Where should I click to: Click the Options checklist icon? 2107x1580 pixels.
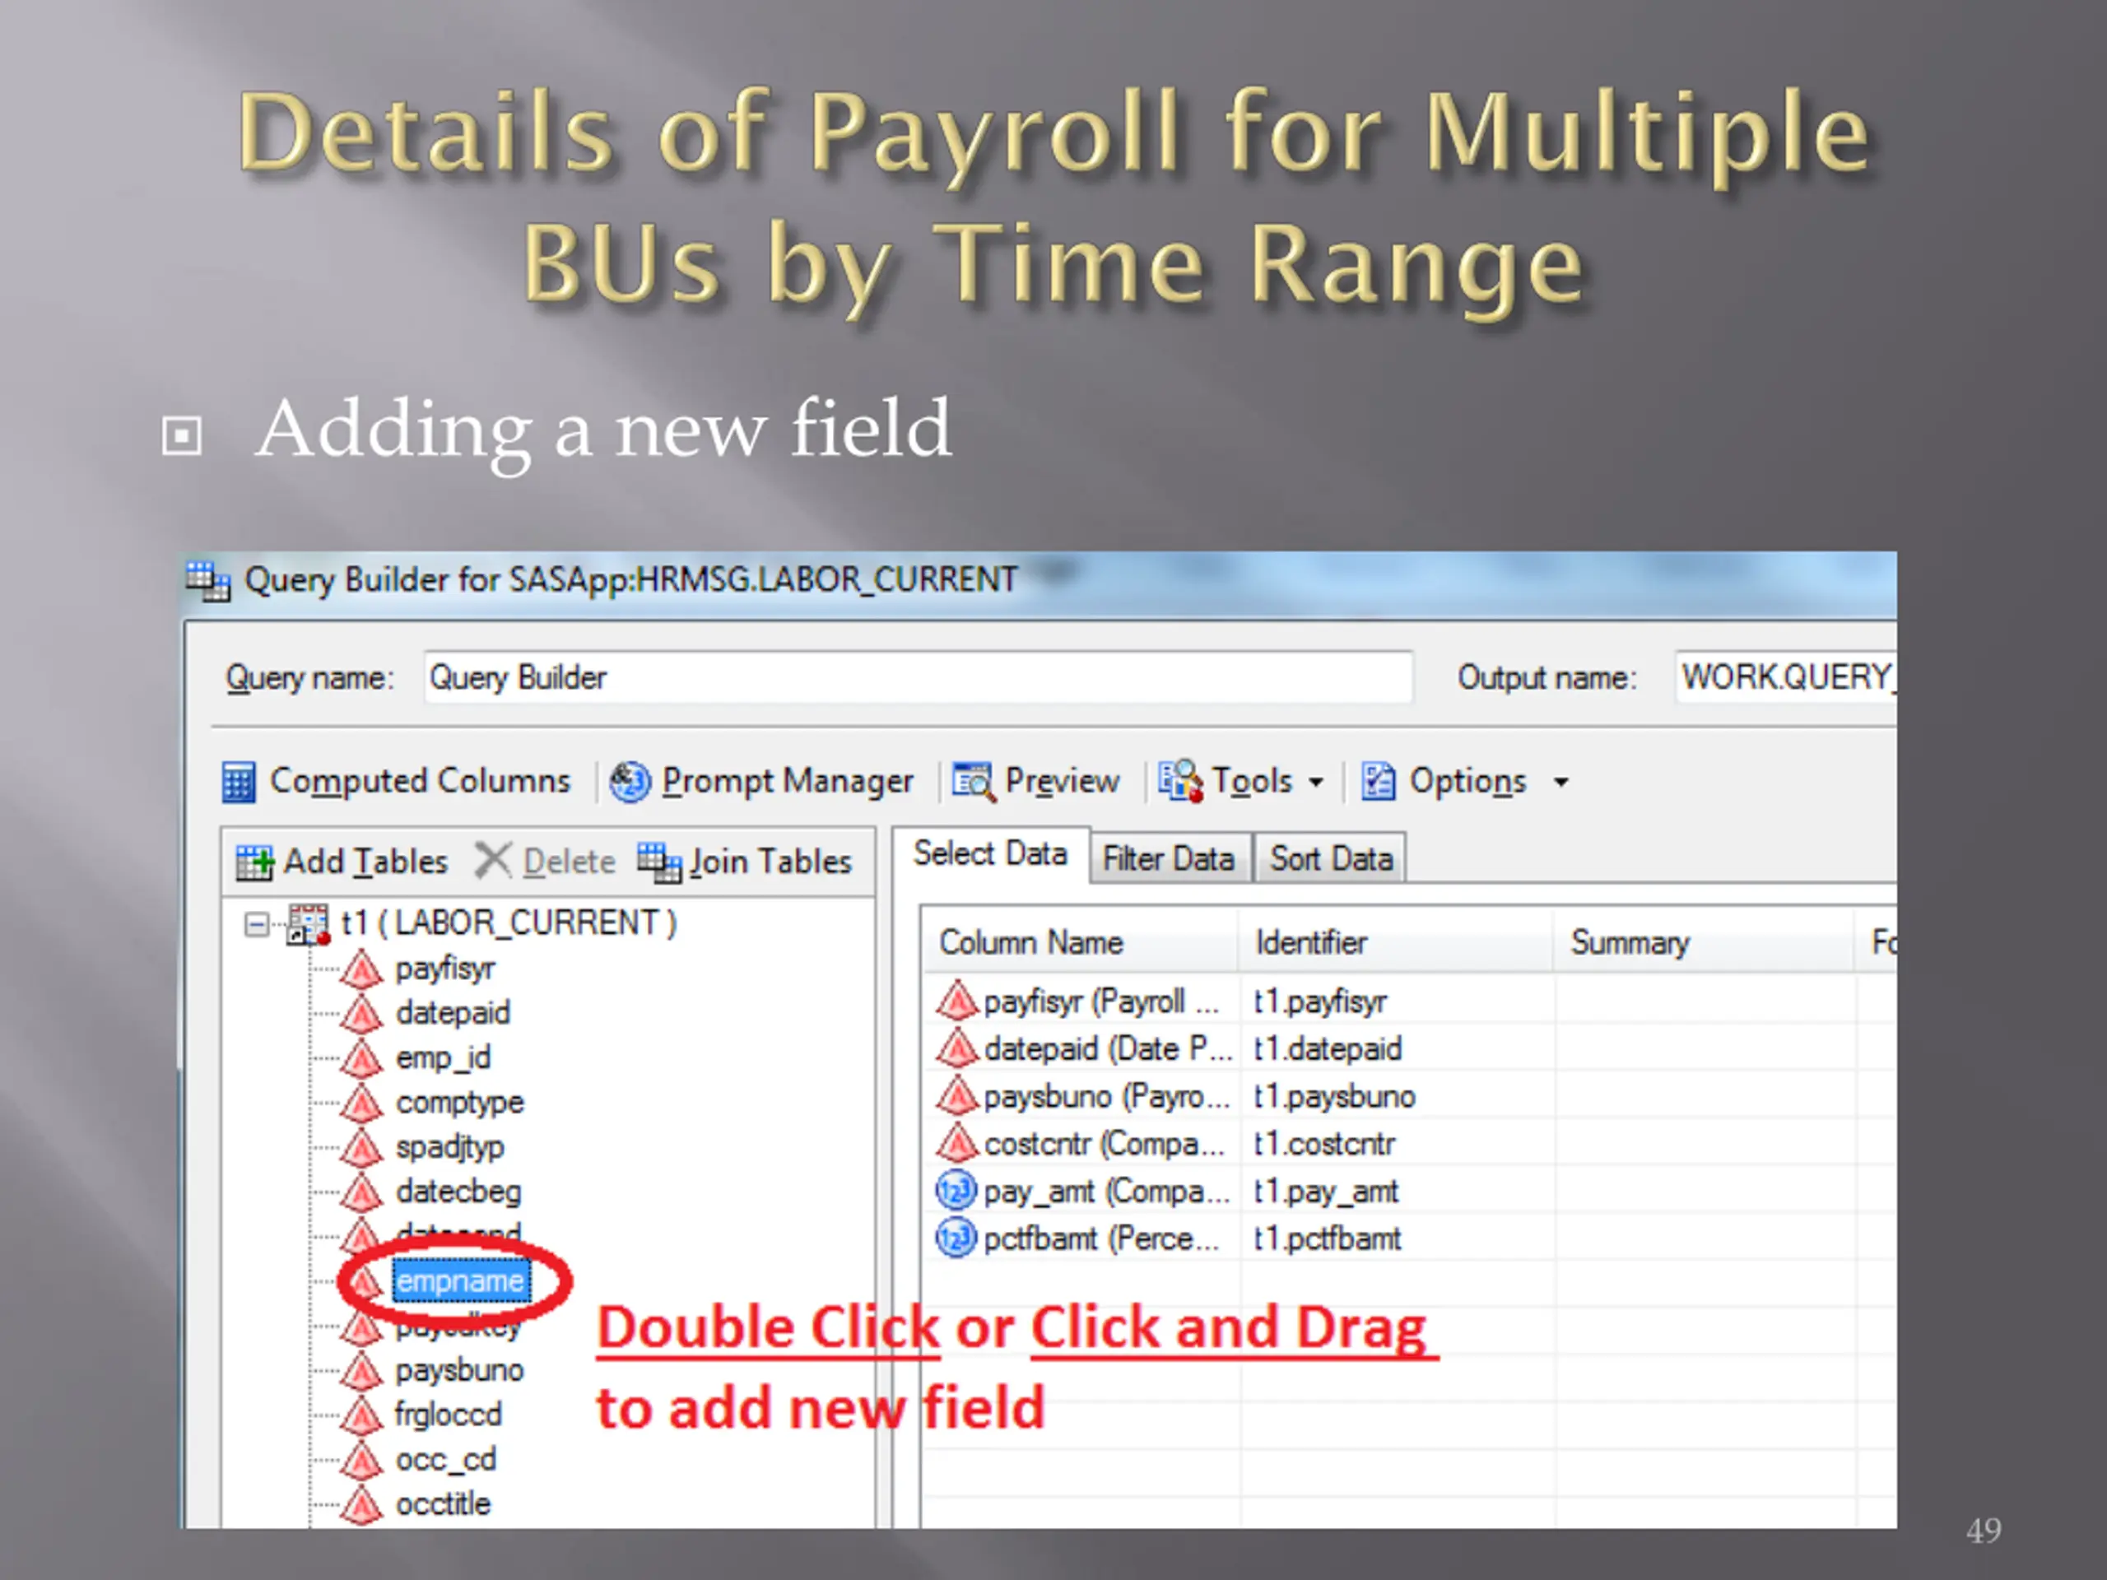point(1379,782)
